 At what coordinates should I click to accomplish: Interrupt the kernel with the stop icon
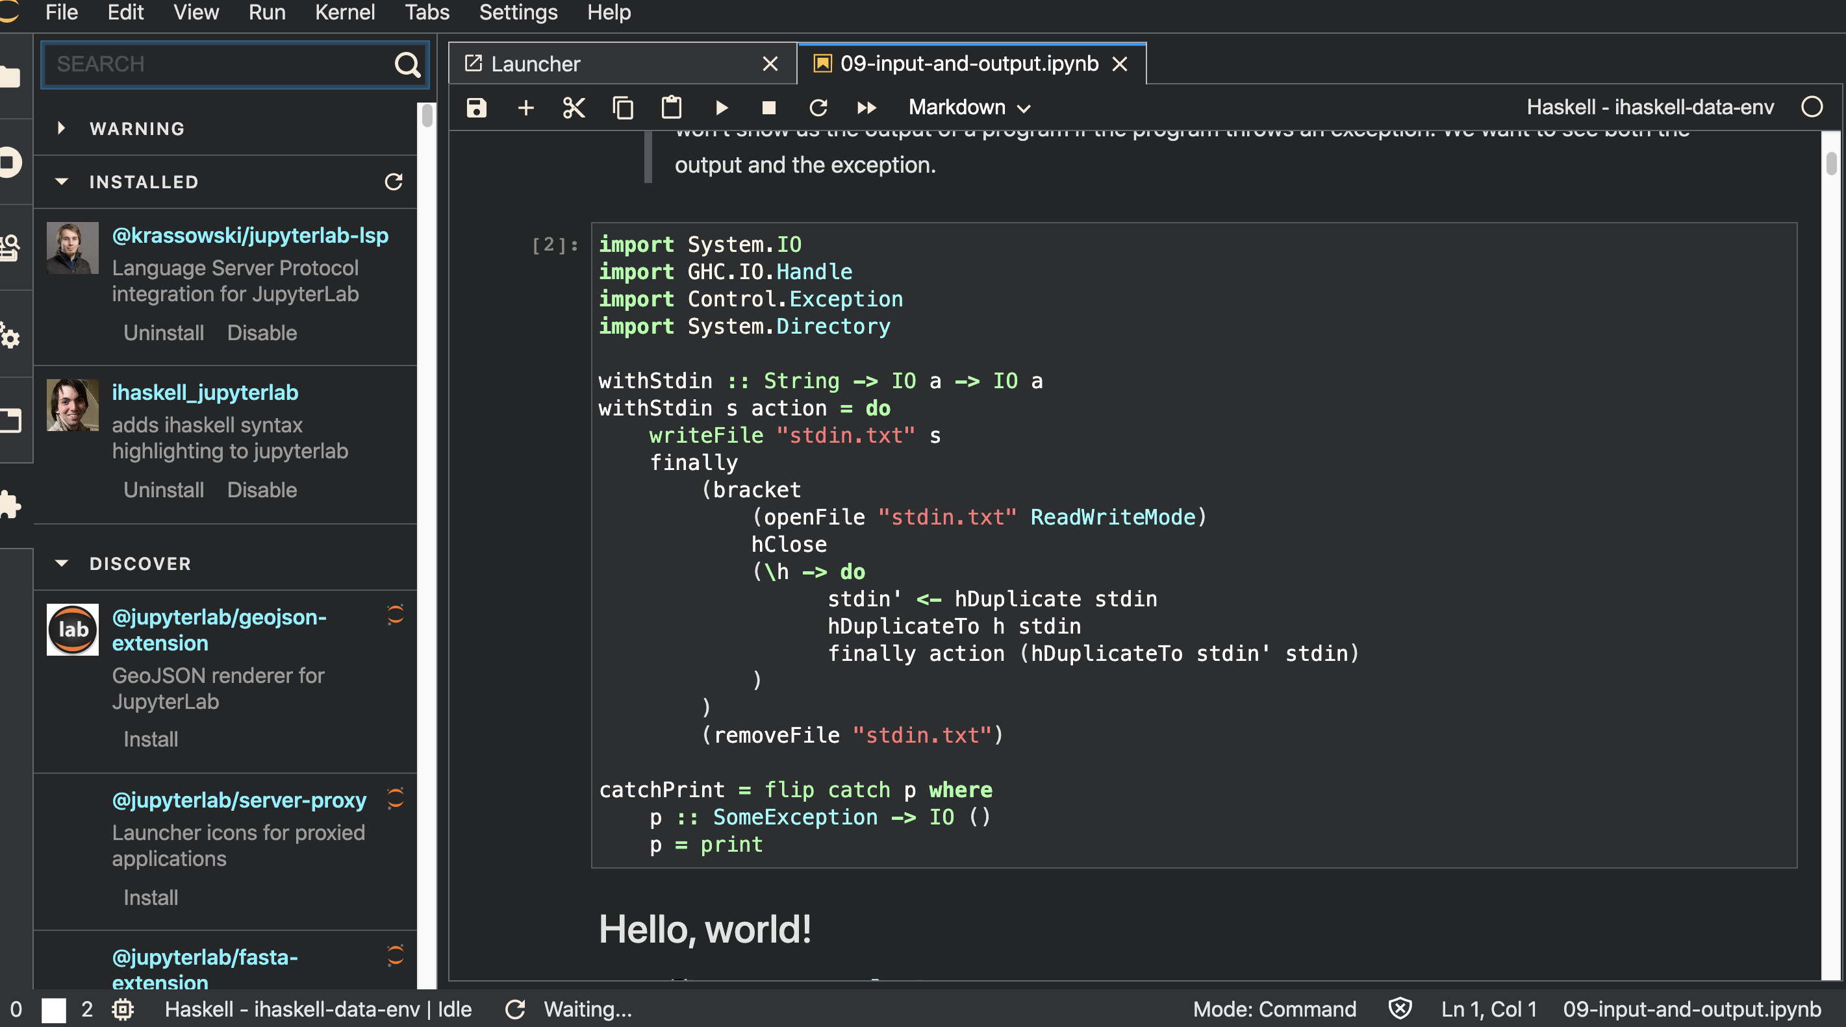pos(768,107)
